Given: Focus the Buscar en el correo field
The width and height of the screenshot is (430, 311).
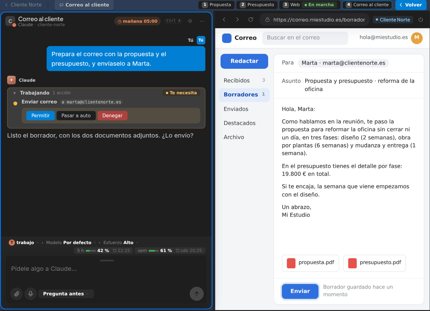Looking at the screenshot, I should point(305,38).
